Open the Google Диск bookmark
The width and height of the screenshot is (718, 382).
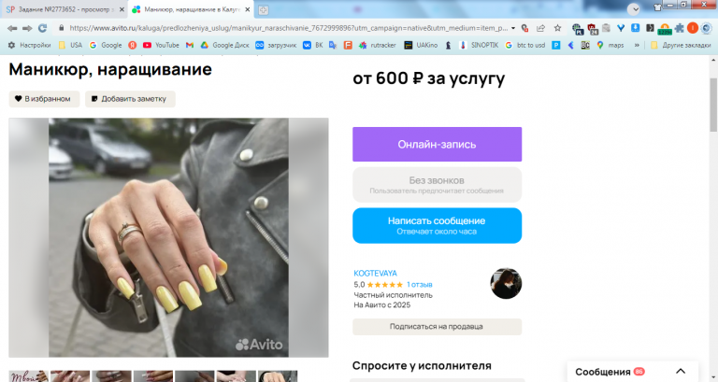pyautogui.click(x=224, y=45)
